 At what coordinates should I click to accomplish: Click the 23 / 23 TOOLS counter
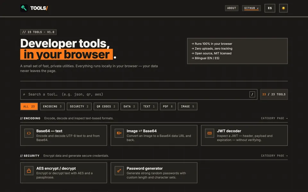pos(274,94)
